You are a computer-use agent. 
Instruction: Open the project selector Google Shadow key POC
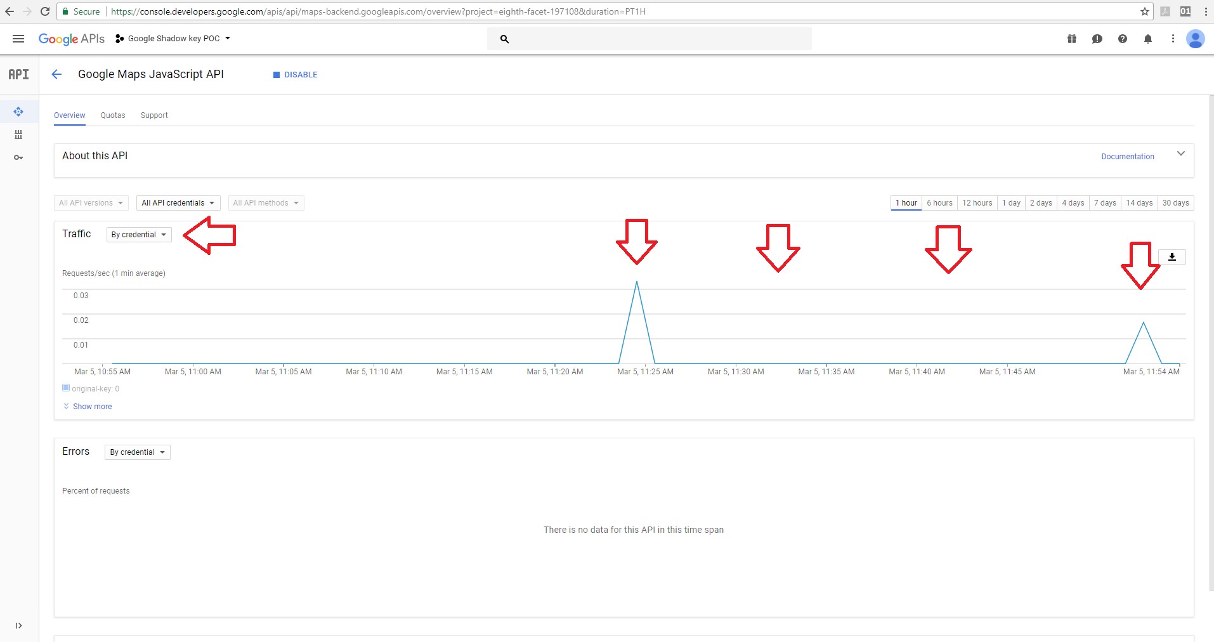173,39
